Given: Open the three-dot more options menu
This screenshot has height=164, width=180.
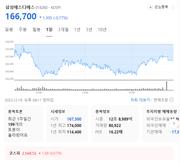Looking at the screenshot, I should (x=173, y=8).
